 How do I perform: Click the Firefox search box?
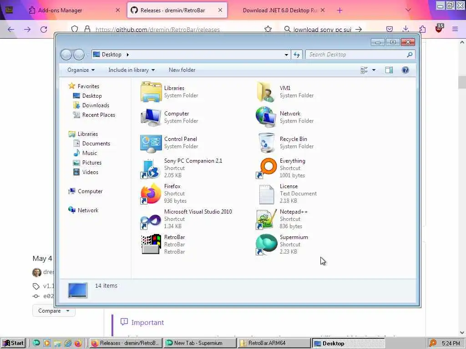point(323,29)
